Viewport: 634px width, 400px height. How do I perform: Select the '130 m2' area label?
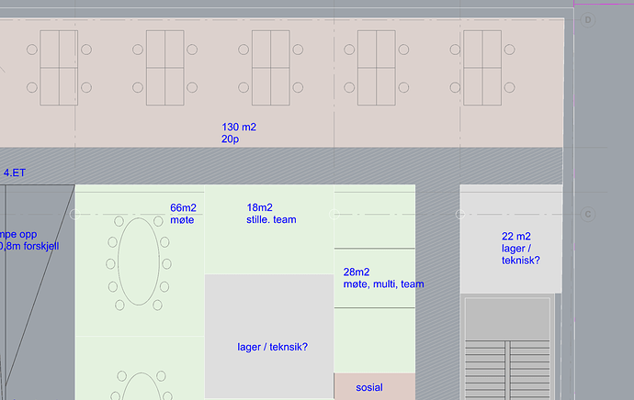pyautogui.click(x=239, y=128)
